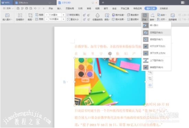
Task: Click the floating crop icon beside picture
Action: (150, 78)
